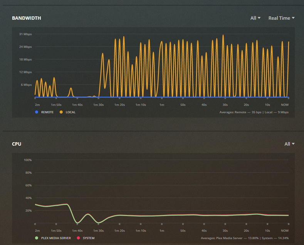Select the 2m marker on CPU timeline

click(37, 231)
